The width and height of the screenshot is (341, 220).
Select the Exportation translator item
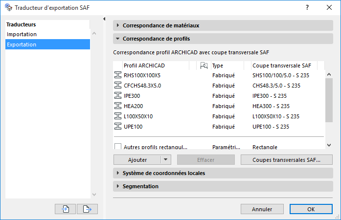[47, 44]
